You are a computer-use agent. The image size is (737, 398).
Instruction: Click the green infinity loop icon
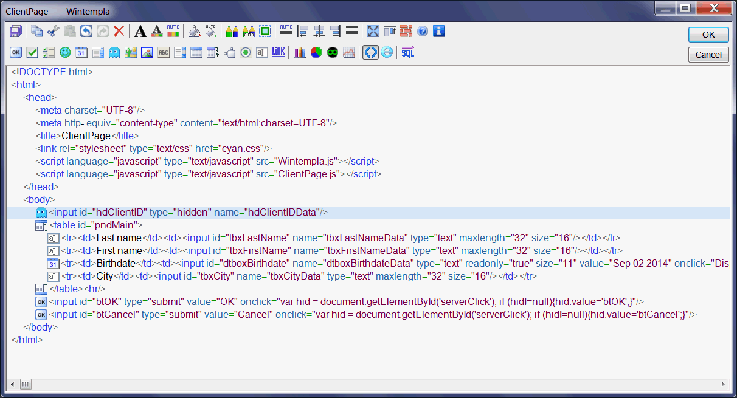tap(333, 52)
